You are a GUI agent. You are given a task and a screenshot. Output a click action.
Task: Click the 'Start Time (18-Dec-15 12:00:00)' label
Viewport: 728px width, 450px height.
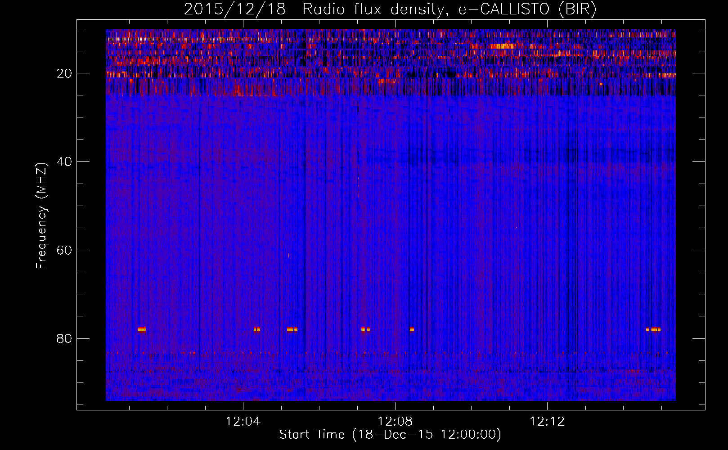click(390, 435)
